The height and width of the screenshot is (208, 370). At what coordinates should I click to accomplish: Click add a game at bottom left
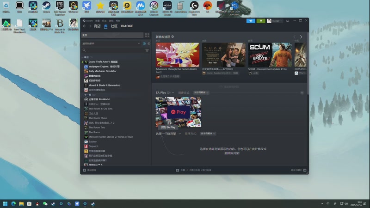(89, 170)
